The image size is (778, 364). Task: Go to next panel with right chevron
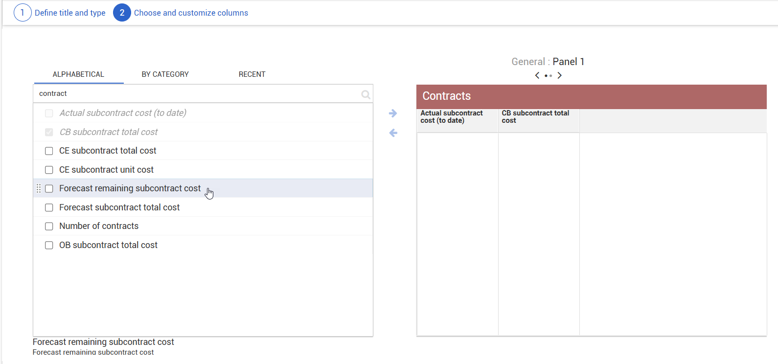[559, 75]
